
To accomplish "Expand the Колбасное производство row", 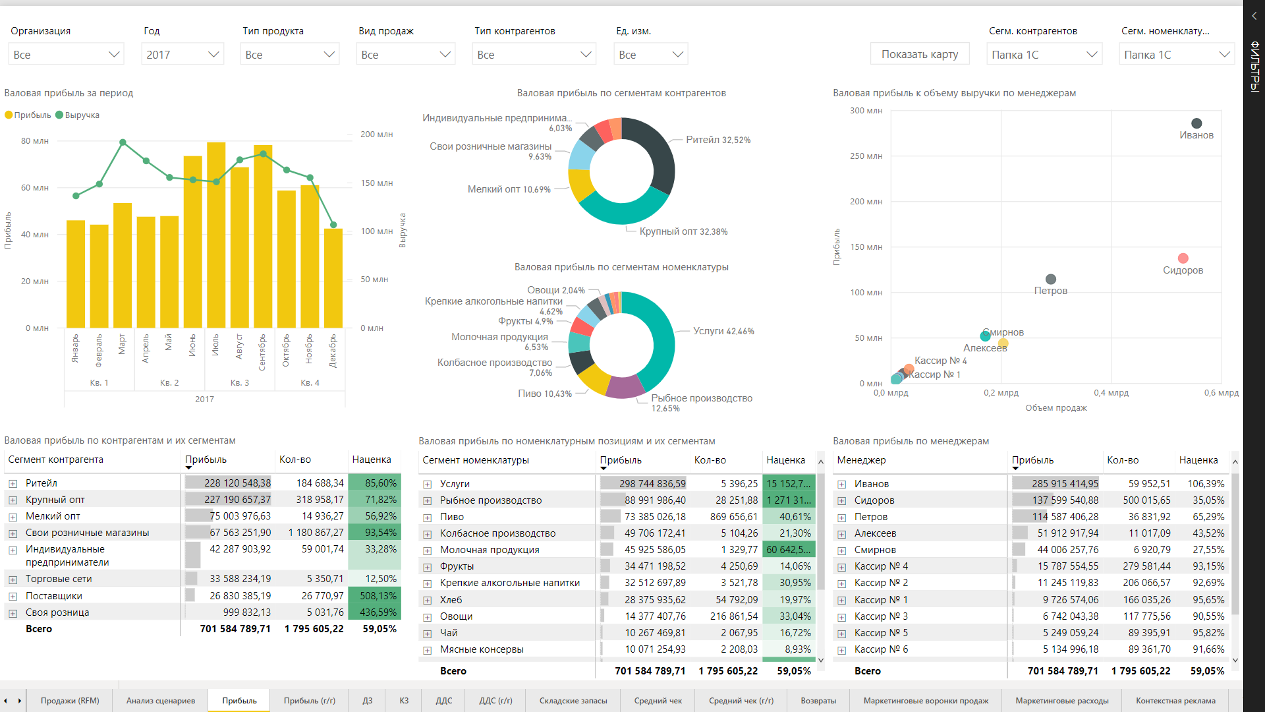I will click(x=427, y=534).
